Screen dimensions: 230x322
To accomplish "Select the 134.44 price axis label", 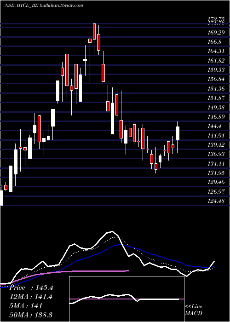I will 216,164.
